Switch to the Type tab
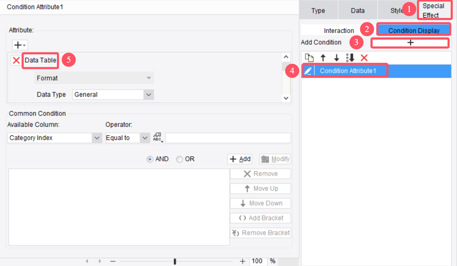 (318, 11)
